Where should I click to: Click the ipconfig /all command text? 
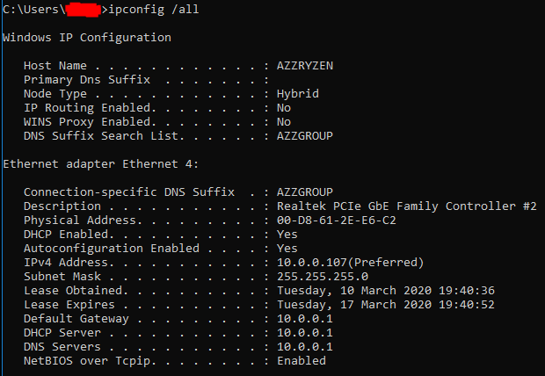click(154, 10)
